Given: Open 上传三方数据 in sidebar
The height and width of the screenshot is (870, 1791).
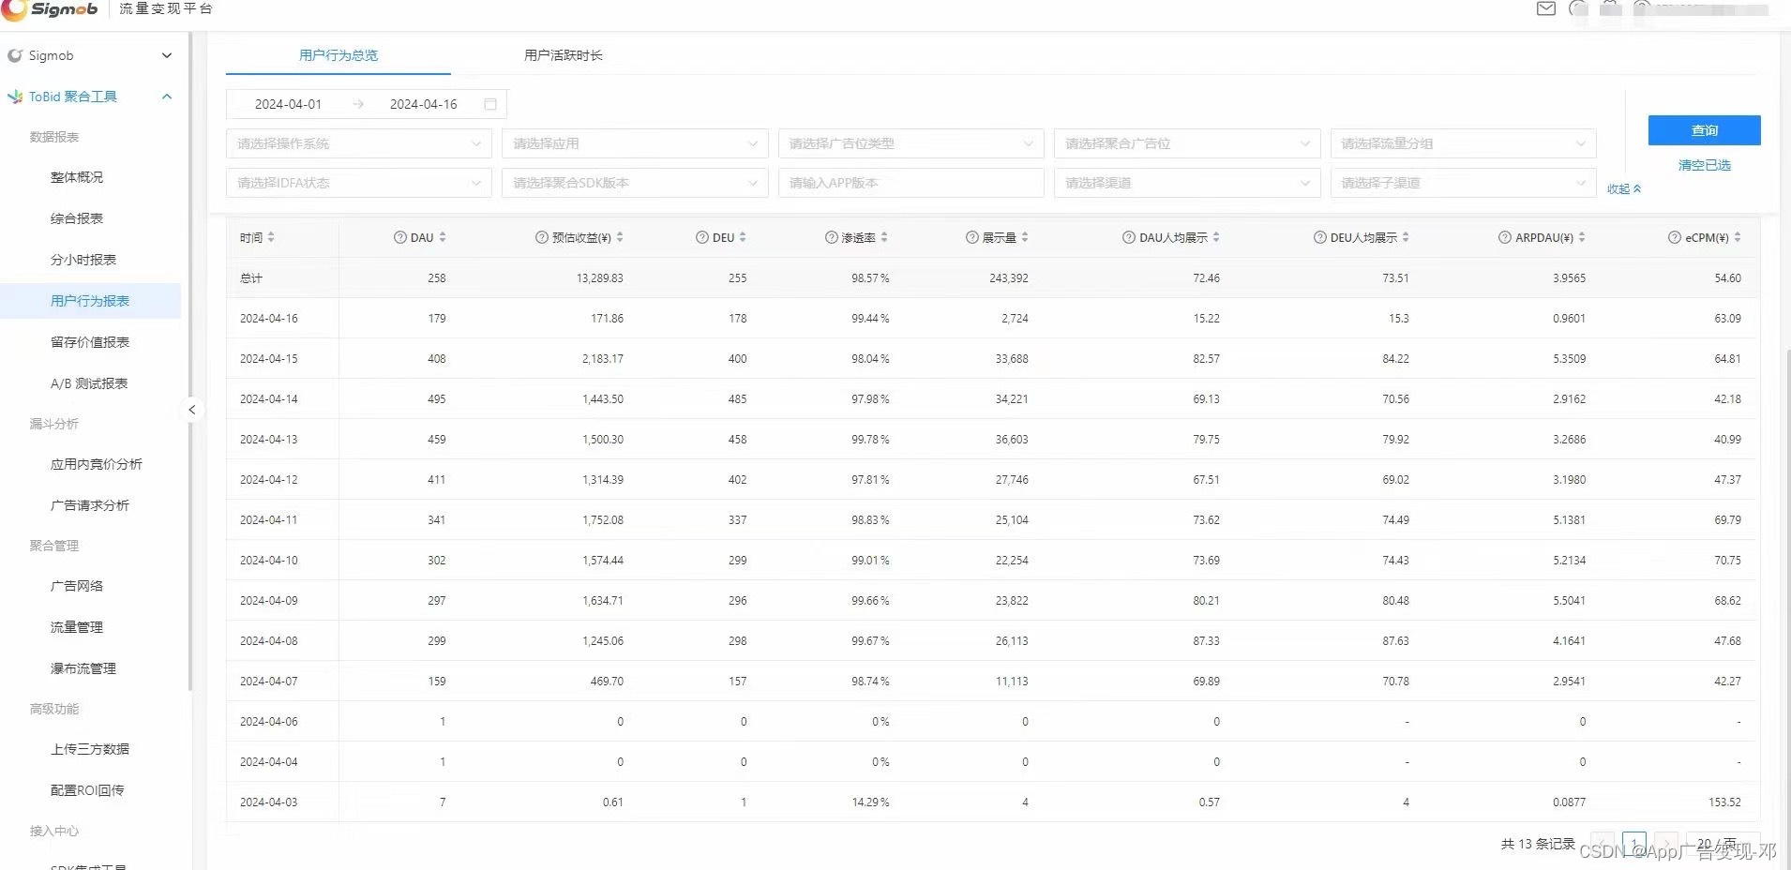Looking at the screenshot, I should tap(90, 749).
